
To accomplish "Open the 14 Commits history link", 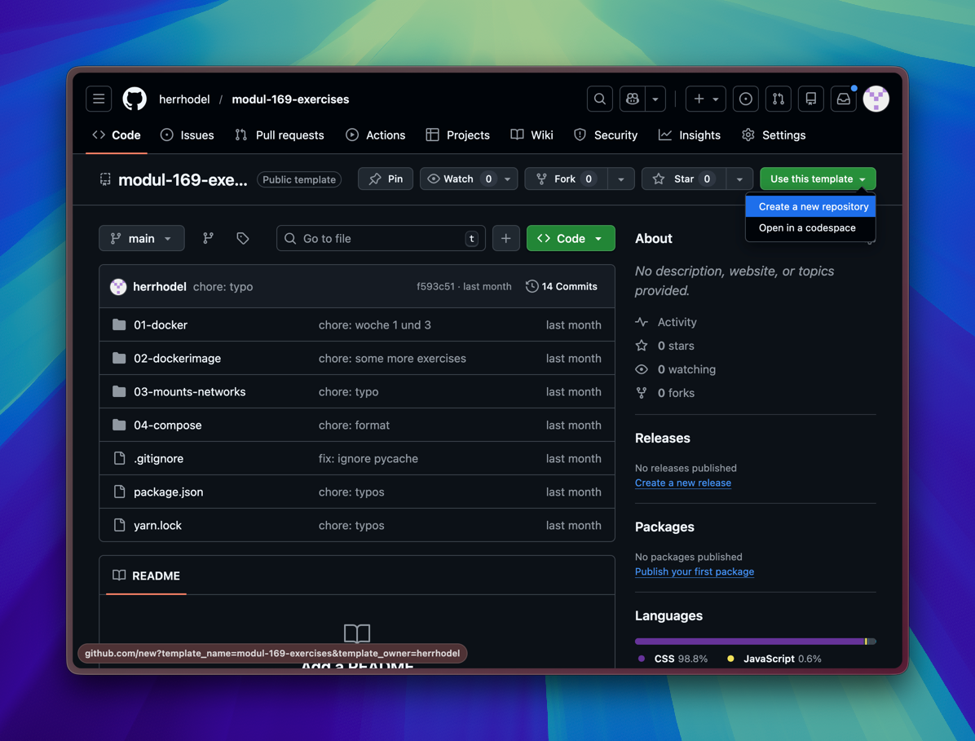I will (562, 286).
